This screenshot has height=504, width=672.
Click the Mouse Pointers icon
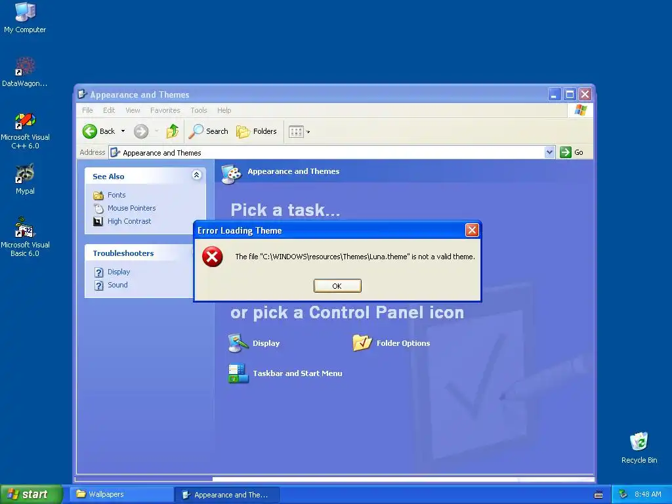click(98, 209)
